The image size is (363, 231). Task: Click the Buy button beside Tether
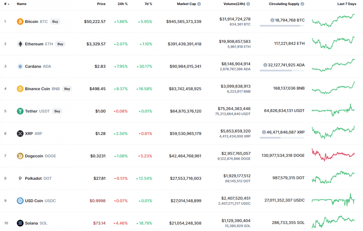click(x=57, y=111)
